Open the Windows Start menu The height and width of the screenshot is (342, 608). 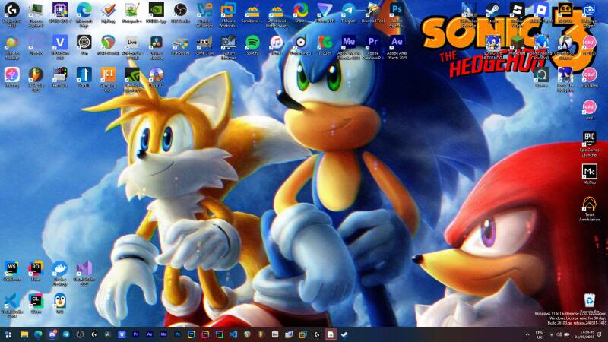pyautogui.click(x=8, y=334)
